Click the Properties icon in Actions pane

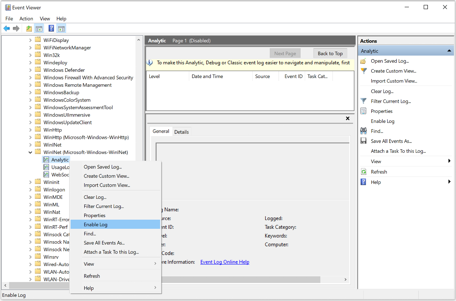coord(364,111)
